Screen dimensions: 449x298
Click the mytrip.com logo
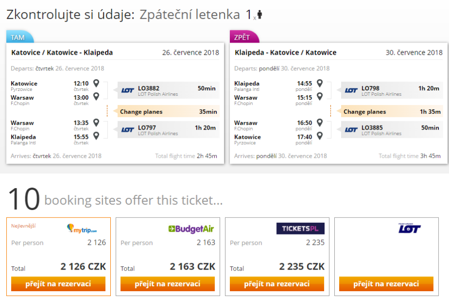click(82, 229)
